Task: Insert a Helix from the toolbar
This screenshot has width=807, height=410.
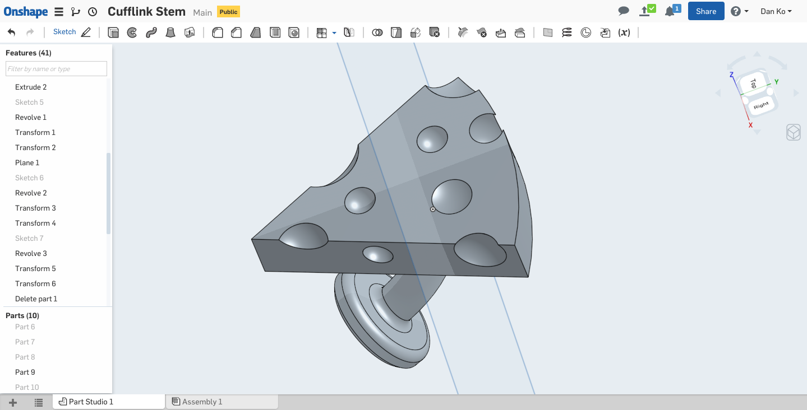Action: (x=567, y=32)
